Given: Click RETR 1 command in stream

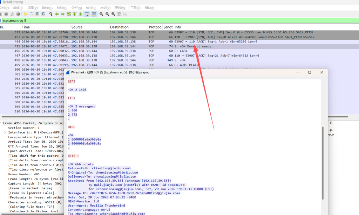Looking at the screenshot, I should click(73, 156).
